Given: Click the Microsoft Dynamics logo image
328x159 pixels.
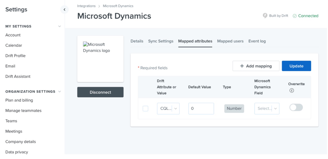Looking at the screenshot, I should [x=97, y=47].
